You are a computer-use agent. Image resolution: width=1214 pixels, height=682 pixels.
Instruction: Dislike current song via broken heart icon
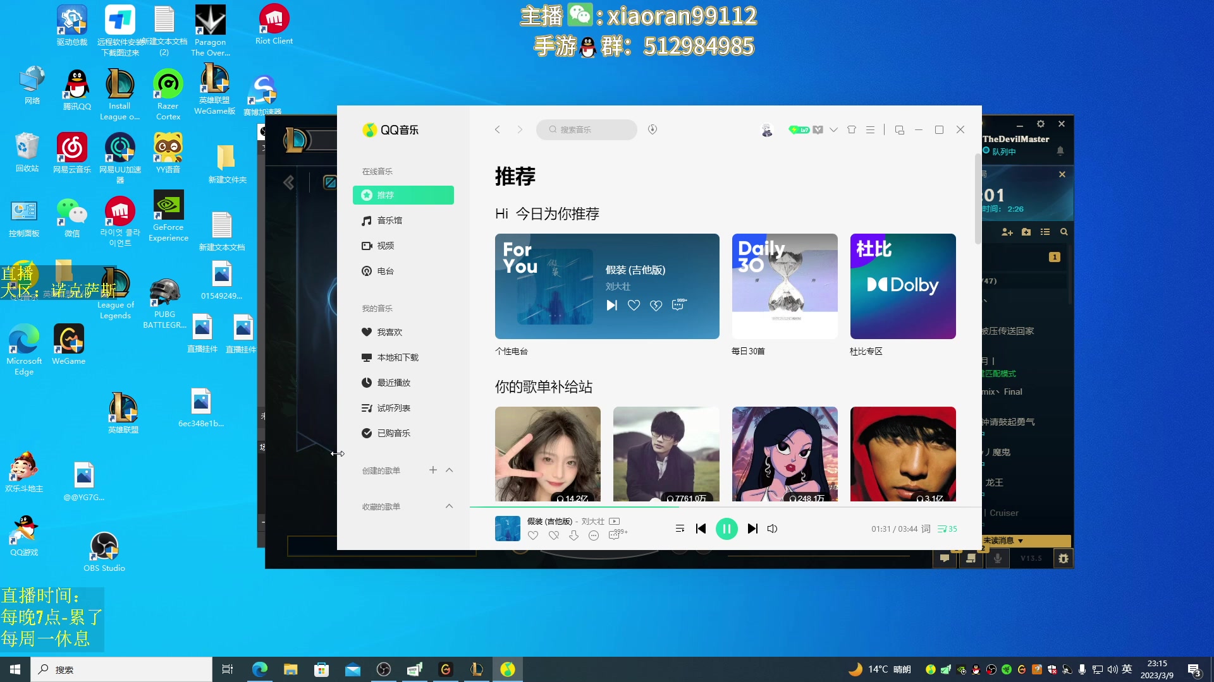[x=554, y=535]
